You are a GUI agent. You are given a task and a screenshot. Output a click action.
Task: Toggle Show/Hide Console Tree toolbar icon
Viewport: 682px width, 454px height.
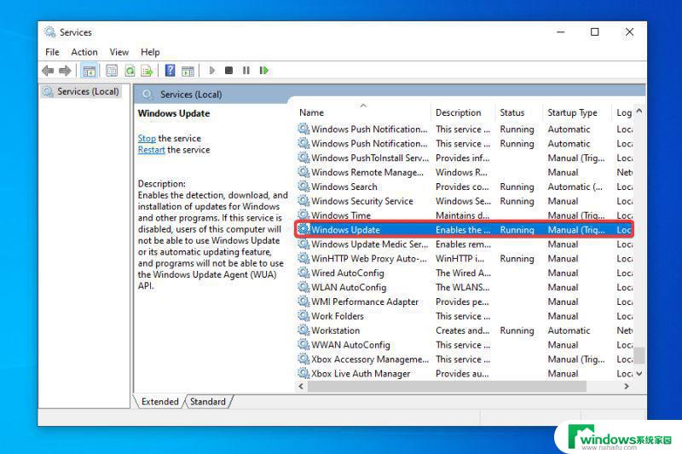click(x=90, y=71)
